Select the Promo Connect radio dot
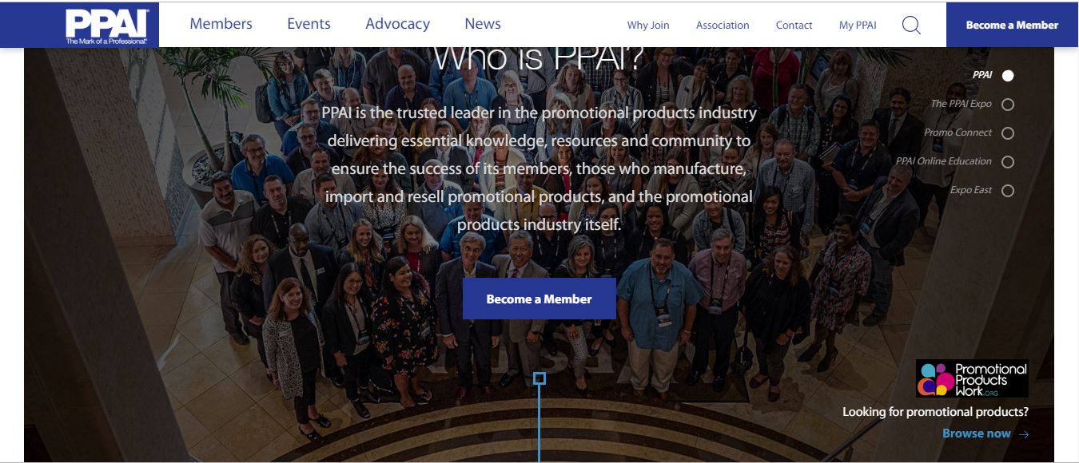 [1008, 133]
